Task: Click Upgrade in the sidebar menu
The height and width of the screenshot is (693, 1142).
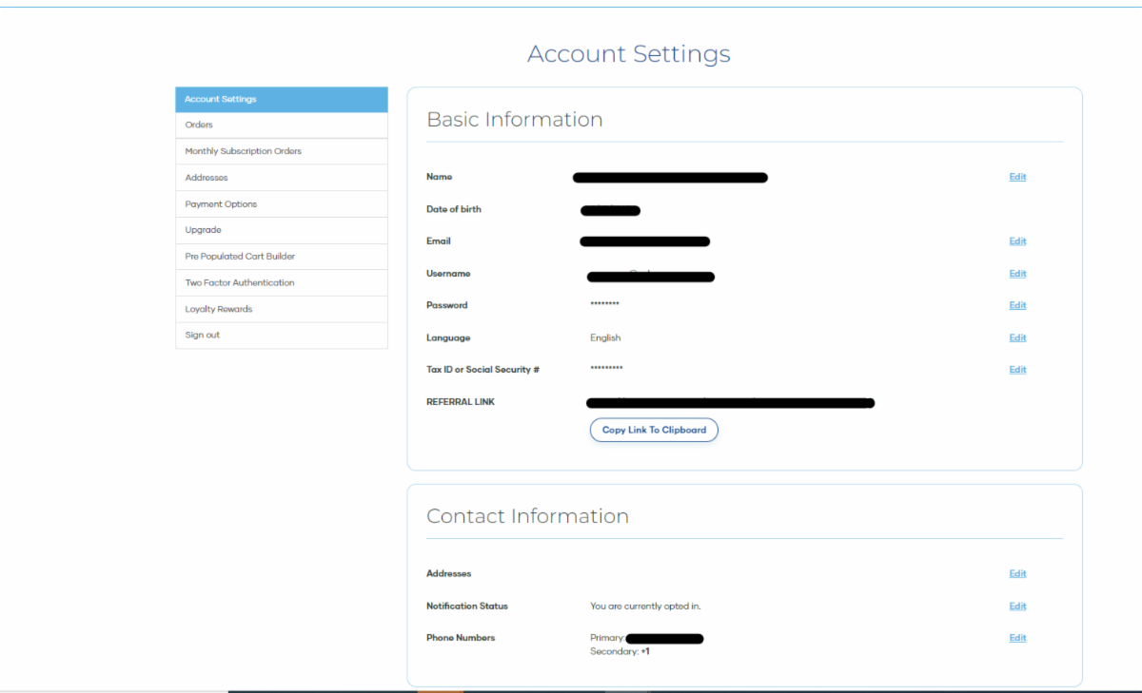Action: [x=203, y=230]
